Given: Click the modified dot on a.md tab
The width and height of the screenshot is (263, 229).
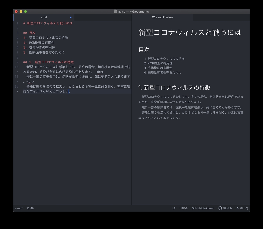Looking at the screenshot, I should pyautogui.click(x=71, y=17).
